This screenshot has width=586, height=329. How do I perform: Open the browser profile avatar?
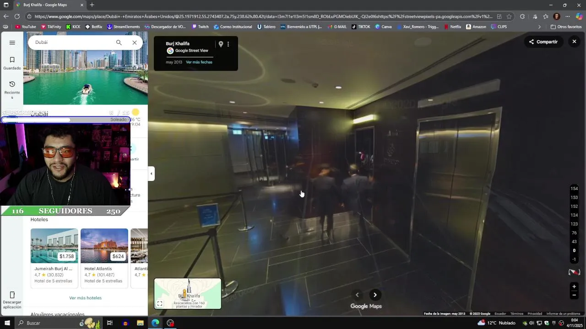[x=557, y=16]
